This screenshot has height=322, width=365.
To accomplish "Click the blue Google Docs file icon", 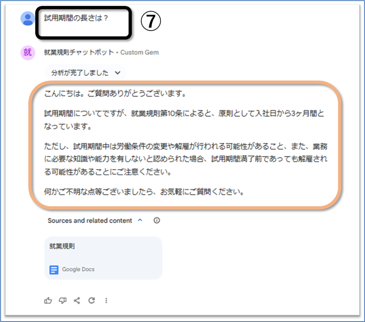I will click(54, 270).
